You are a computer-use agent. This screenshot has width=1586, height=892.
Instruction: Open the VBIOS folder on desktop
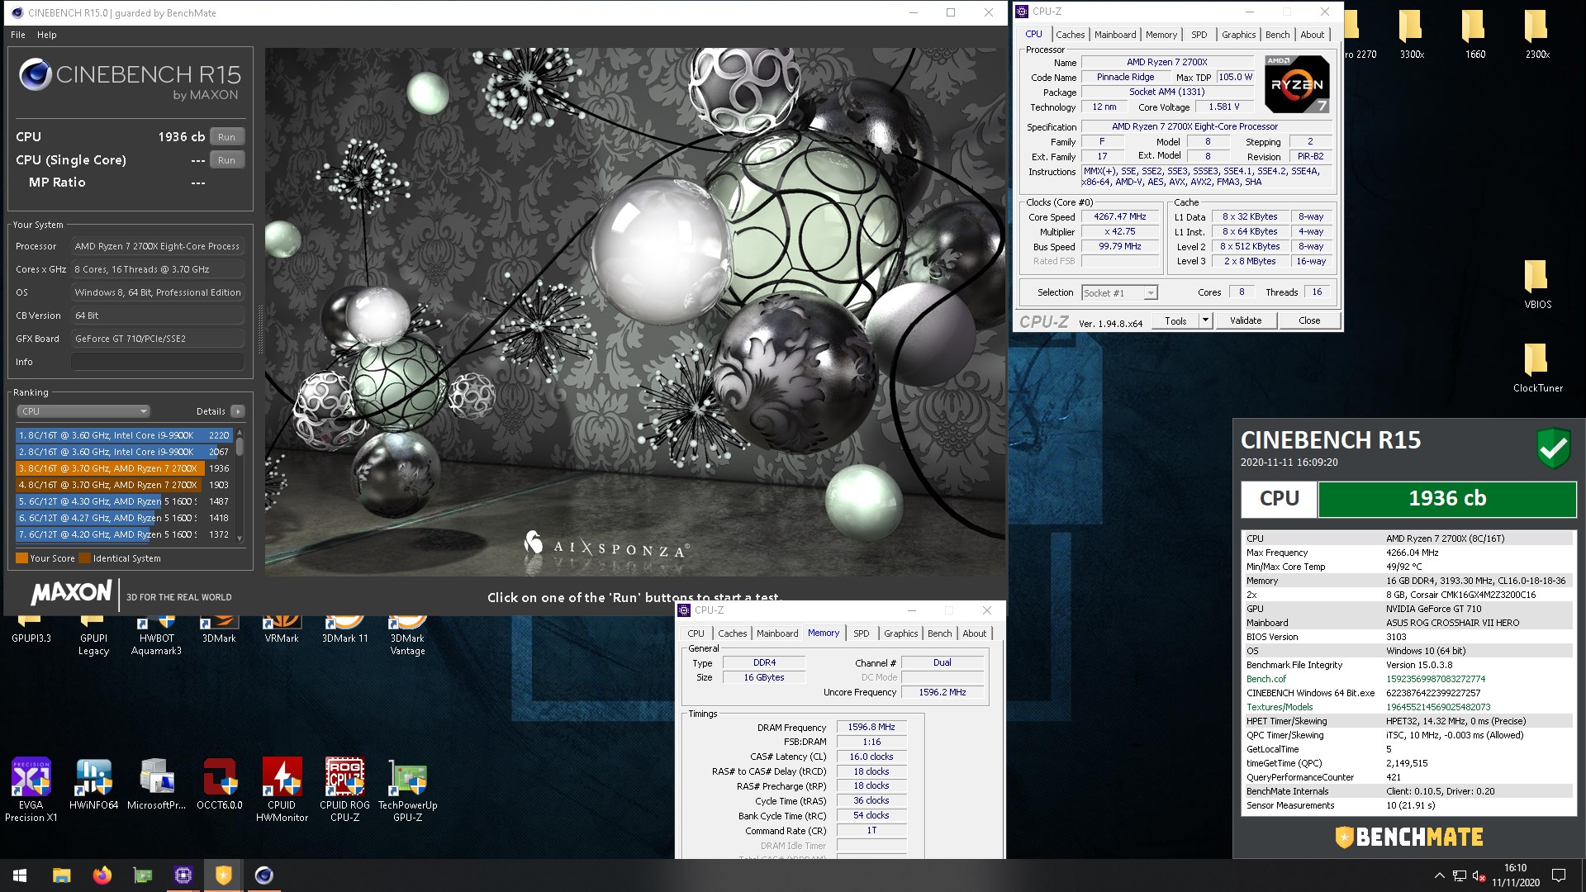tap(1537, 284)
